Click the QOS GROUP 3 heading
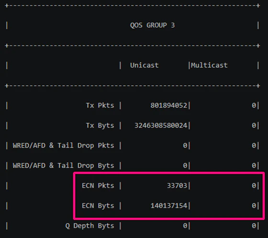Screen dimensions: 268x238 pos(152,25)
